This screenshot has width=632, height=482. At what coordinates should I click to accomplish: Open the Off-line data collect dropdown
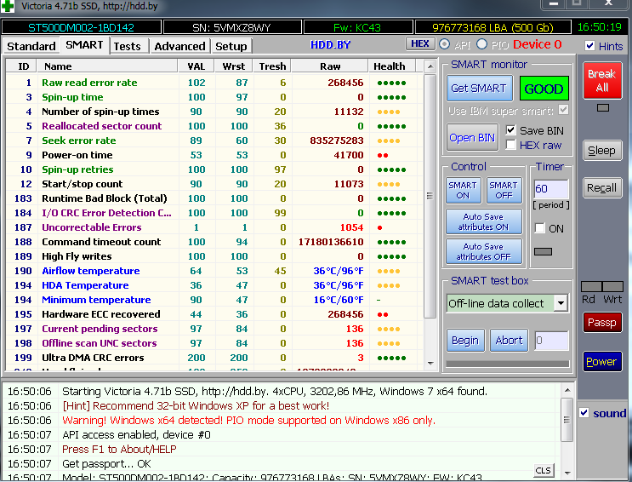pos(561,303)
